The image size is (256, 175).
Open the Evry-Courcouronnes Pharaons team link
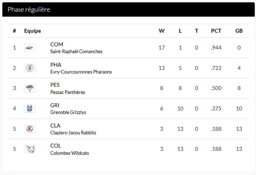pyautogui.click(x=81, y=72)
